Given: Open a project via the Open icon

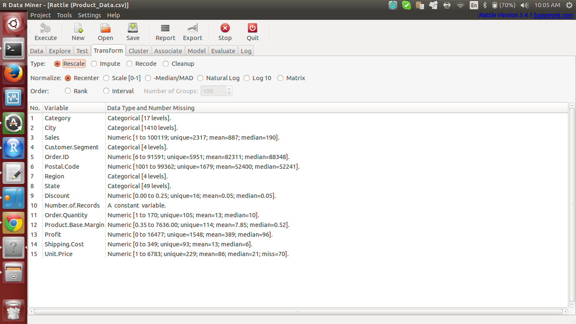Looking at the screenshot, I should pos(105,32).
